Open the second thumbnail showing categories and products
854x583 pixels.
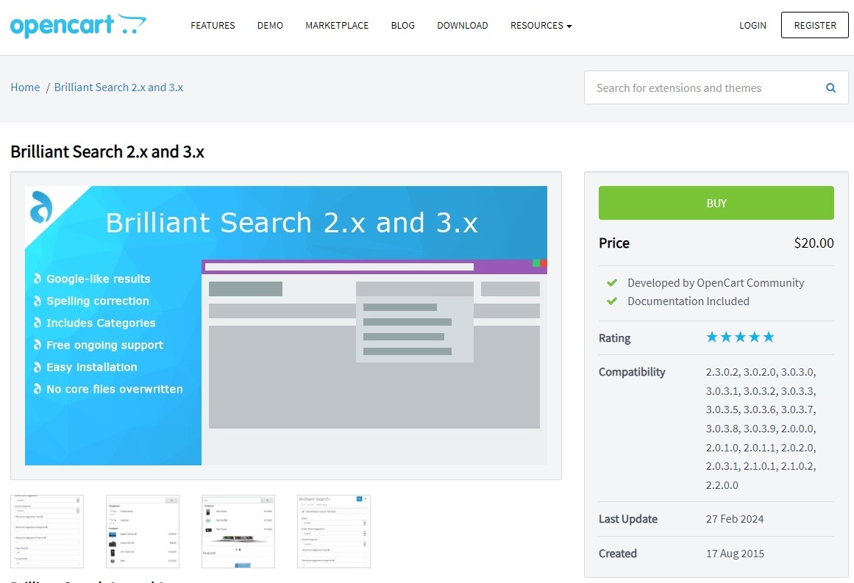pos(143,532)
